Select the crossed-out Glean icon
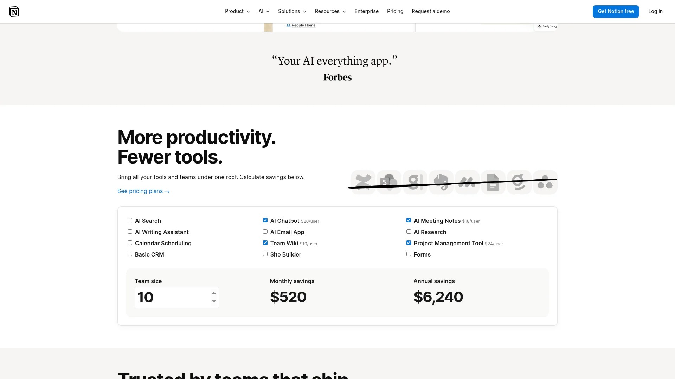Image resolution: width=675 pixels, height=379 pixels. (x=415, y=182)
